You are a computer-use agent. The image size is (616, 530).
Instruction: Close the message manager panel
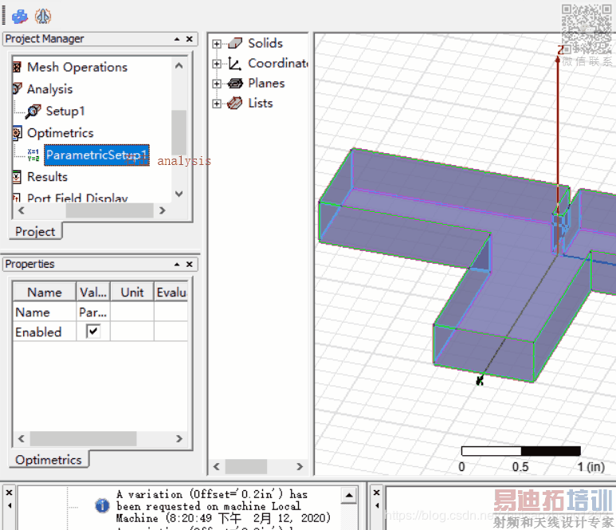click(x=9, y=493)
